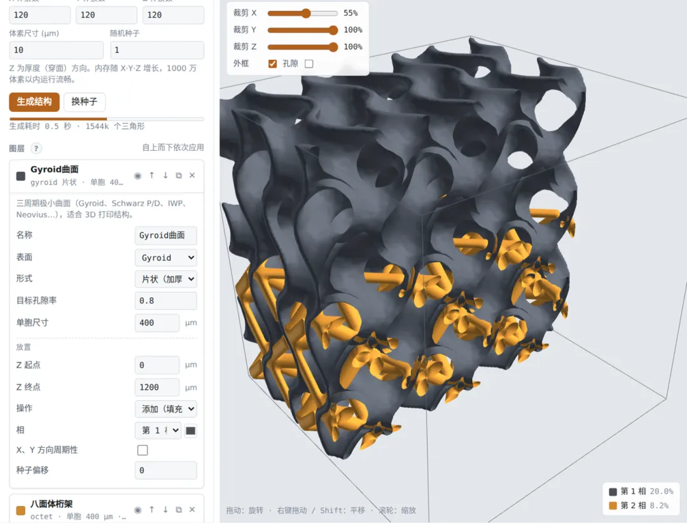This screenshot has width=687, height=523.
Task: Toggle visibility of the Gyroid曲面 layer
Action: pos(137,176)
